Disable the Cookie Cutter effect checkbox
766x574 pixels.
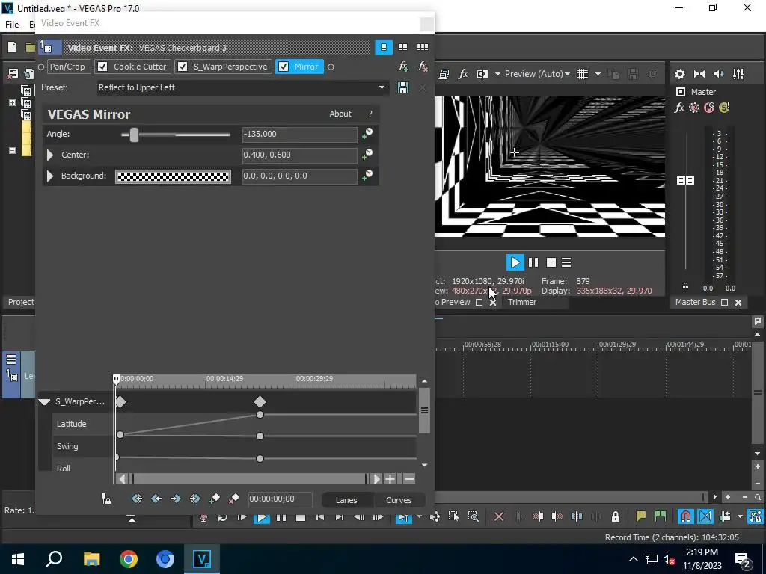(102, 67)
